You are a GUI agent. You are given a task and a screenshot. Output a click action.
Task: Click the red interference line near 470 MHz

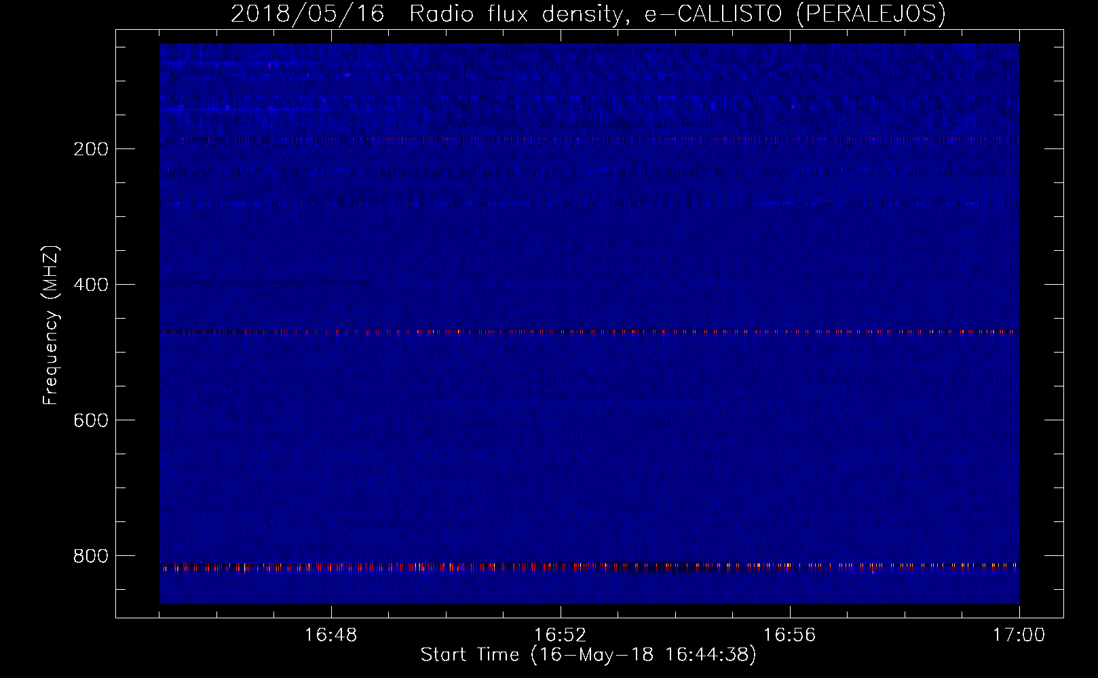coord(589,332)
